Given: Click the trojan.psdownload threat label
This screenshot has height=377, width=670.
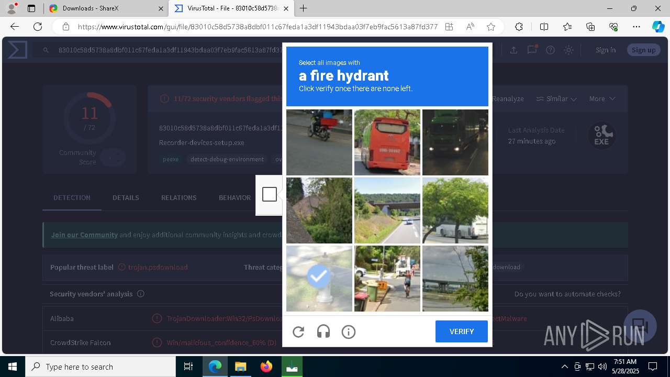Looking at the screenshot, I should [158, 267].
